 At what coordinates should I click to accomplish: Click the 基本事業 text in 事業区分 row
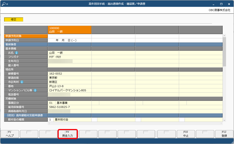click(62, 103)
